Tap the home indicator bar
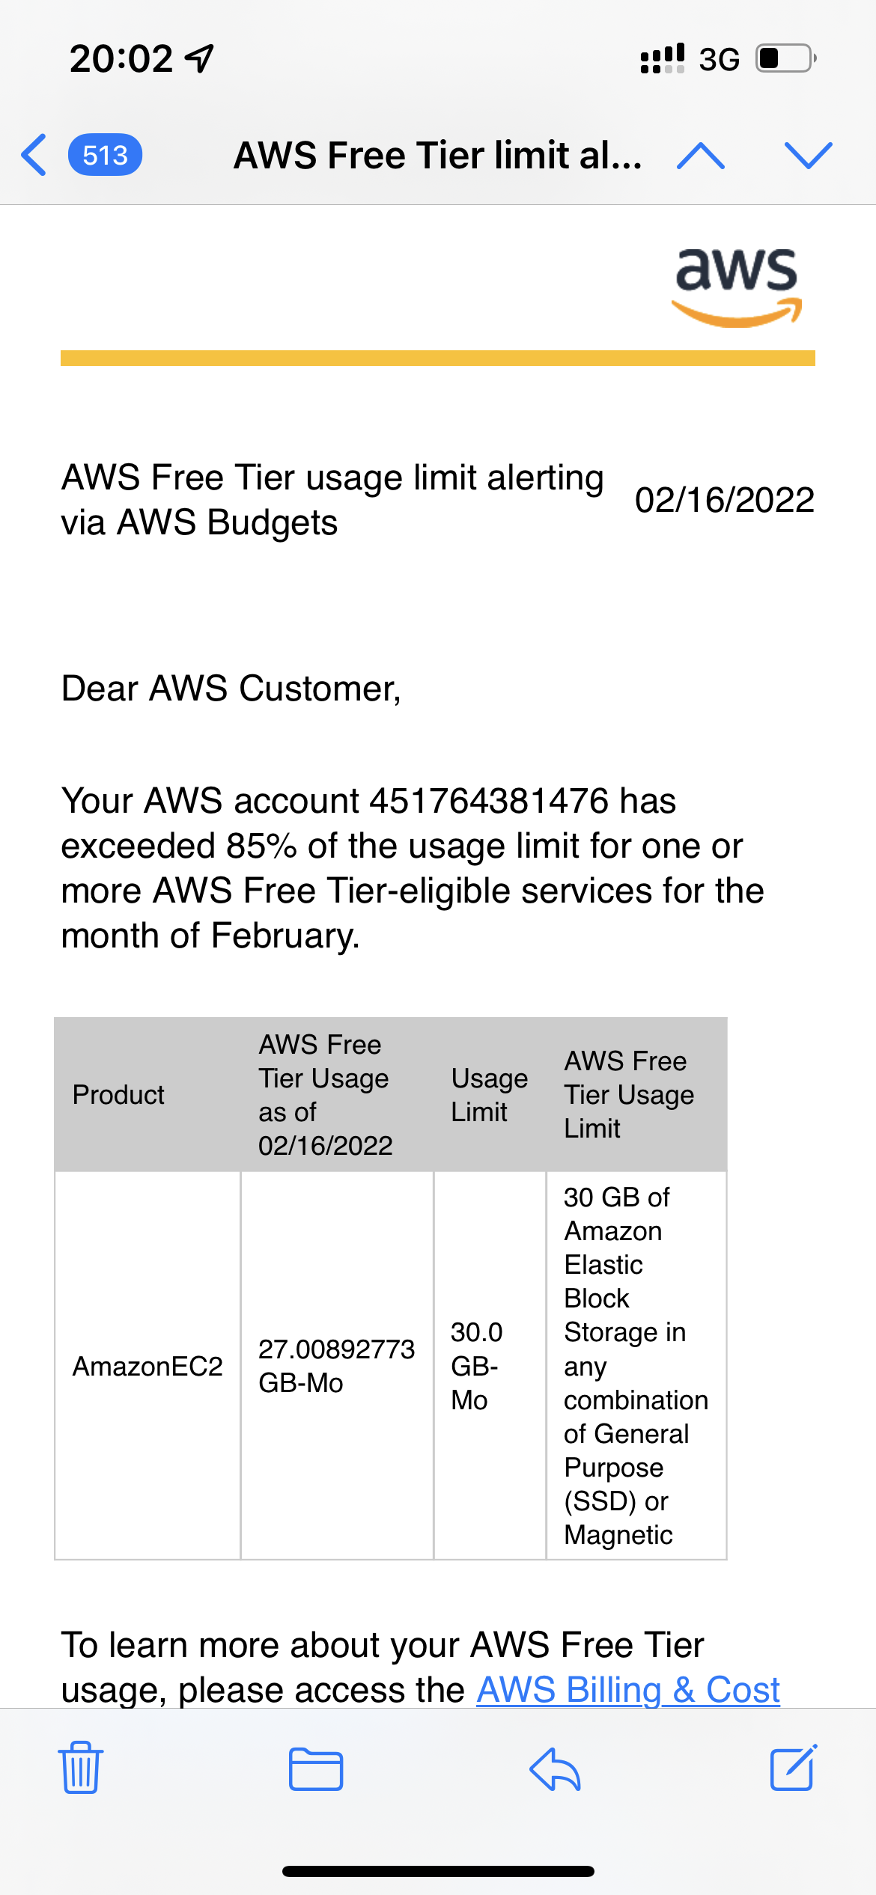 [x=438, y=1871]
